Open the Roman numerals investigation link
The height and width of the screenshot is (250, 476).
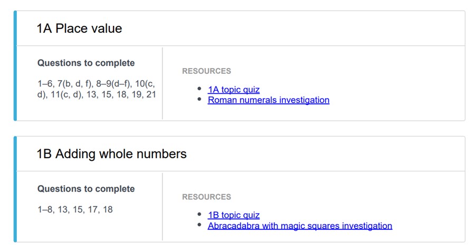pos(269,100)
